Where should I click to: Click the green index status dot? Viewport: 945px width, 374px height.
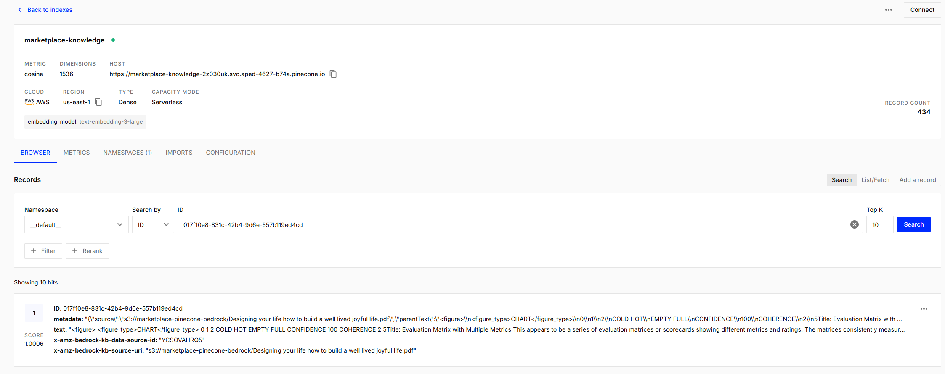(113, 40)
